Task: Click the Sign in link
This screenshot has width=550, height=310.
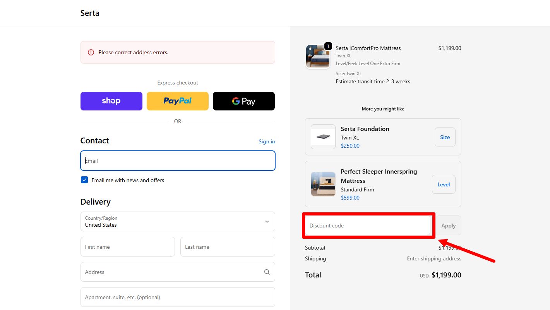Action: click(x=267, y=141)
